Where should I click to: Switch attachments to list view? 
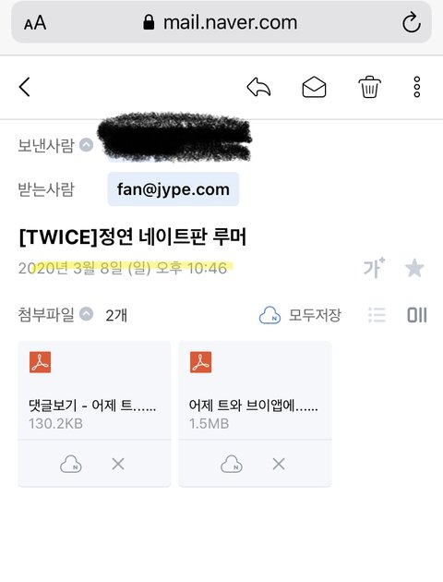pyautogui.click(x=377, y=315)
